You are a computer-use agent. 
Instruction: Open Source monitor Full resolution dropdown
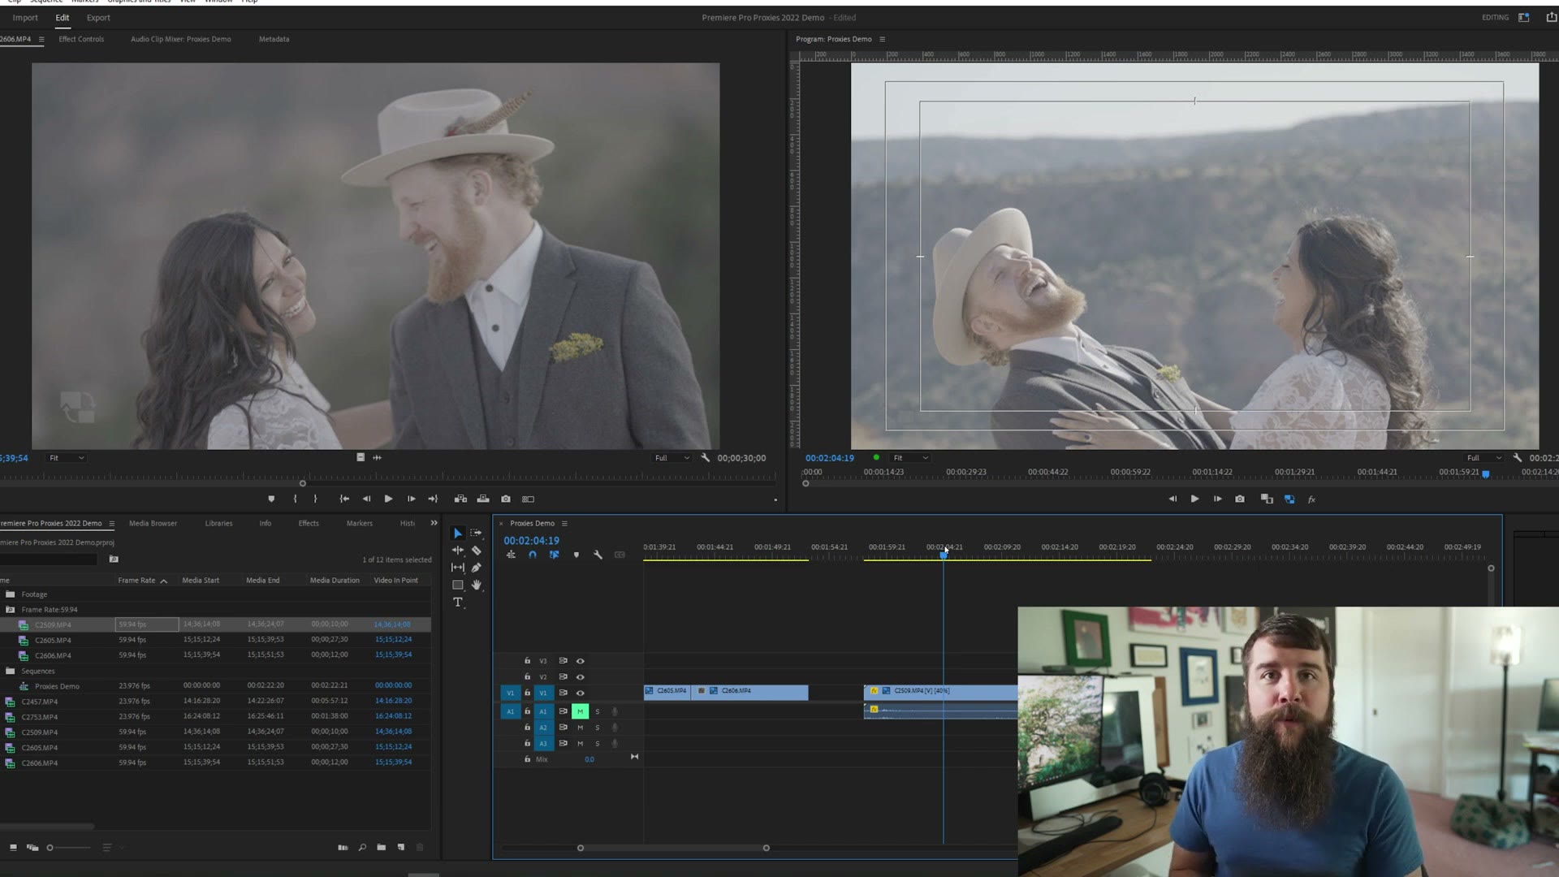coord(672,458)
